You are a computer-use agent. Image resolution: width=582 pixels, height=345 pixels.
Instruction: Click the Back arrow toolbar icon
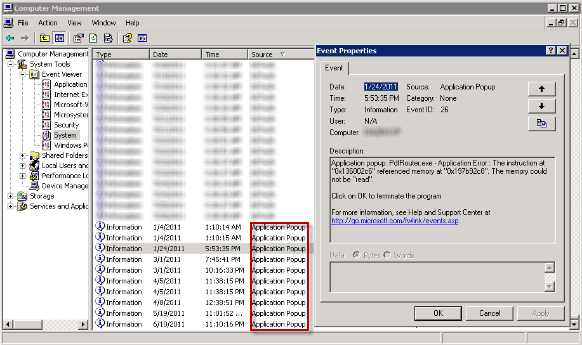(x=10, y=38)
